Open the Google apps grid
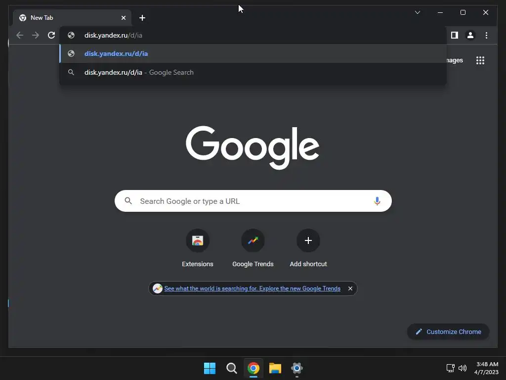This screenshot has width=506, height=380. [480, 60]
